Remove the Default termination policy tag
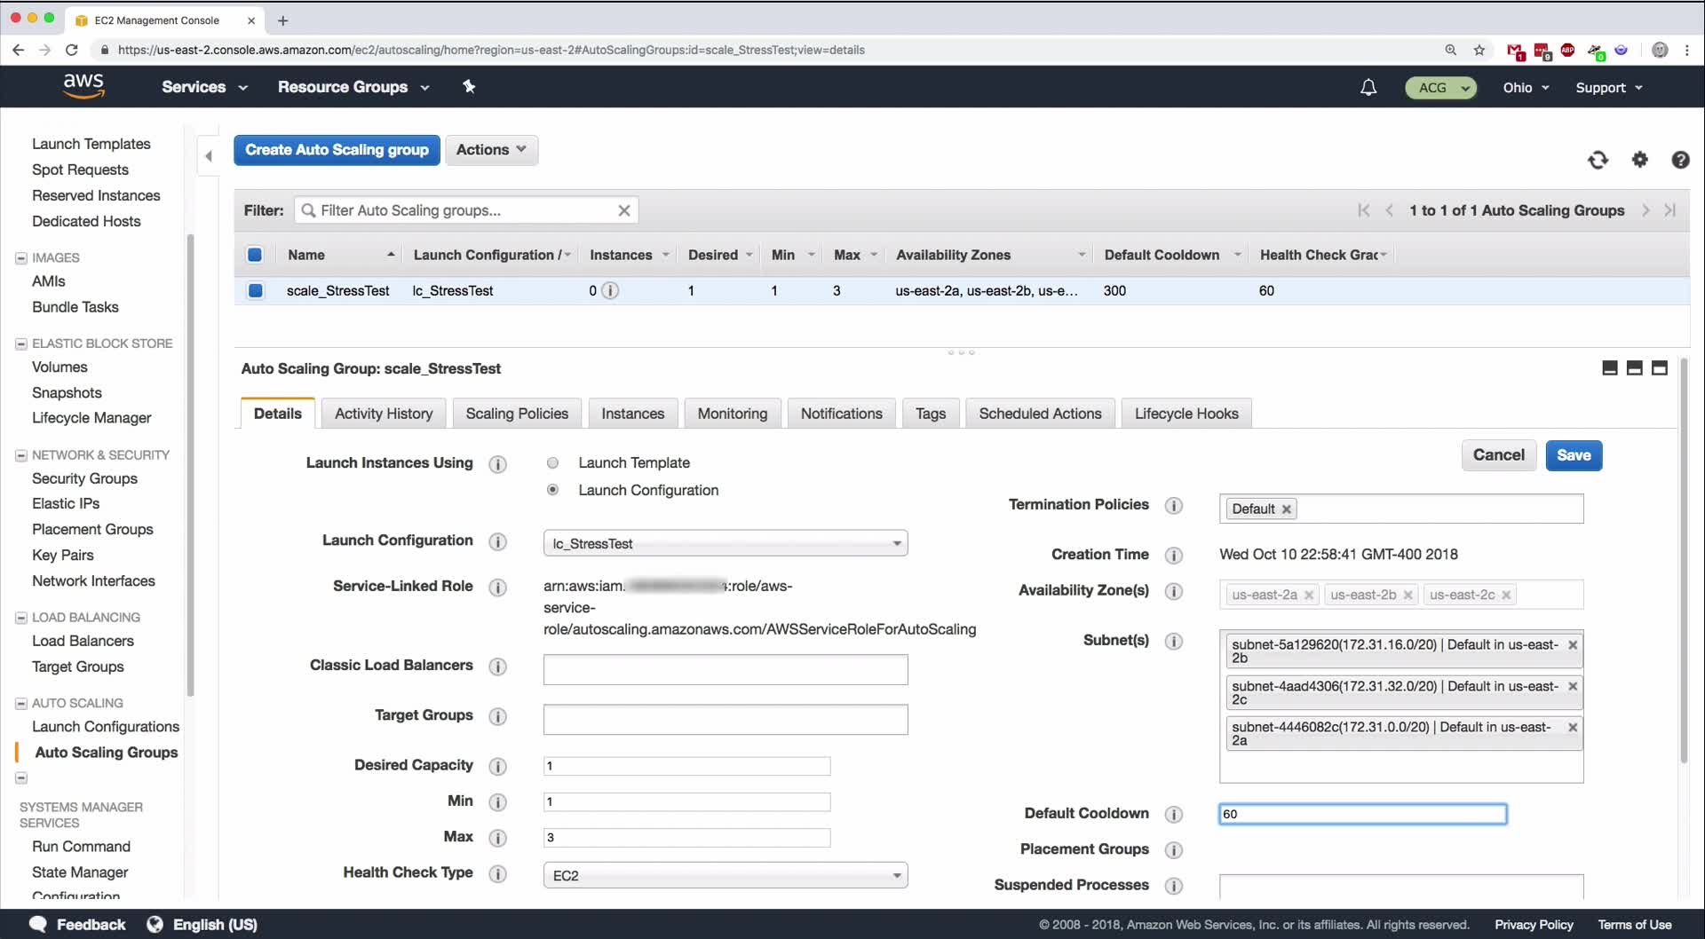 (1286, 509)
